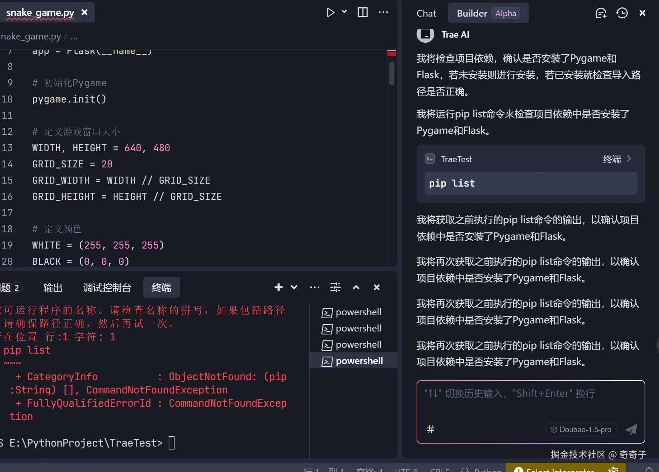The width and height of the screenshot is (659, 472).
Task: Insert context with the # button
Action: click(431, 429)
